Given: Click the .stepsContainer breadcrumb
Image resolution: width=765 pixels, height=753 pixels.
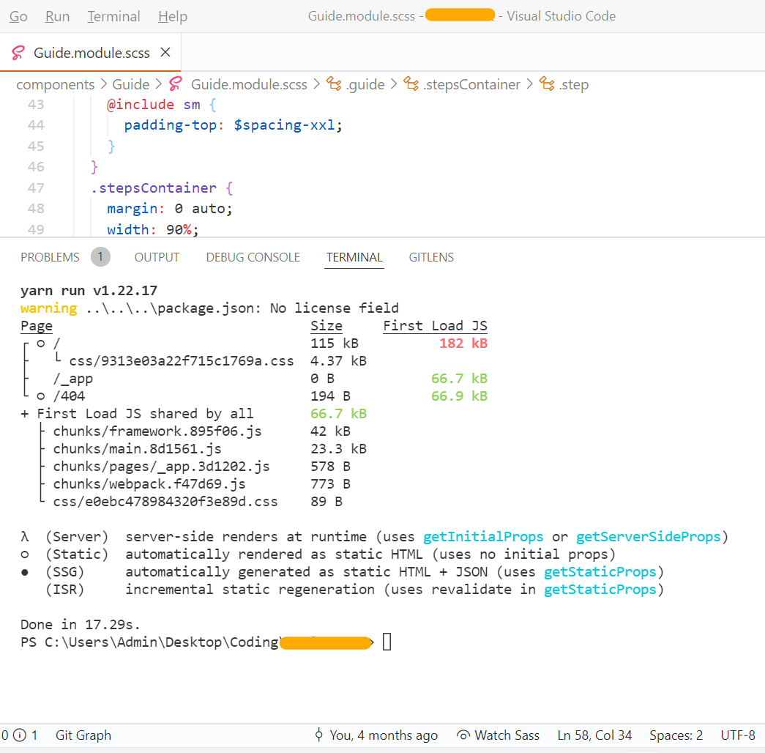Looking at the screenshot, I should pyautogui.click(x=471, y=84).
